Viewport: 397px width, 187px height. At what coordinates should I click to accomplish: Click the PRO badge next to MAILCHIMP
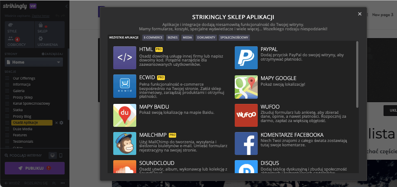172,135
